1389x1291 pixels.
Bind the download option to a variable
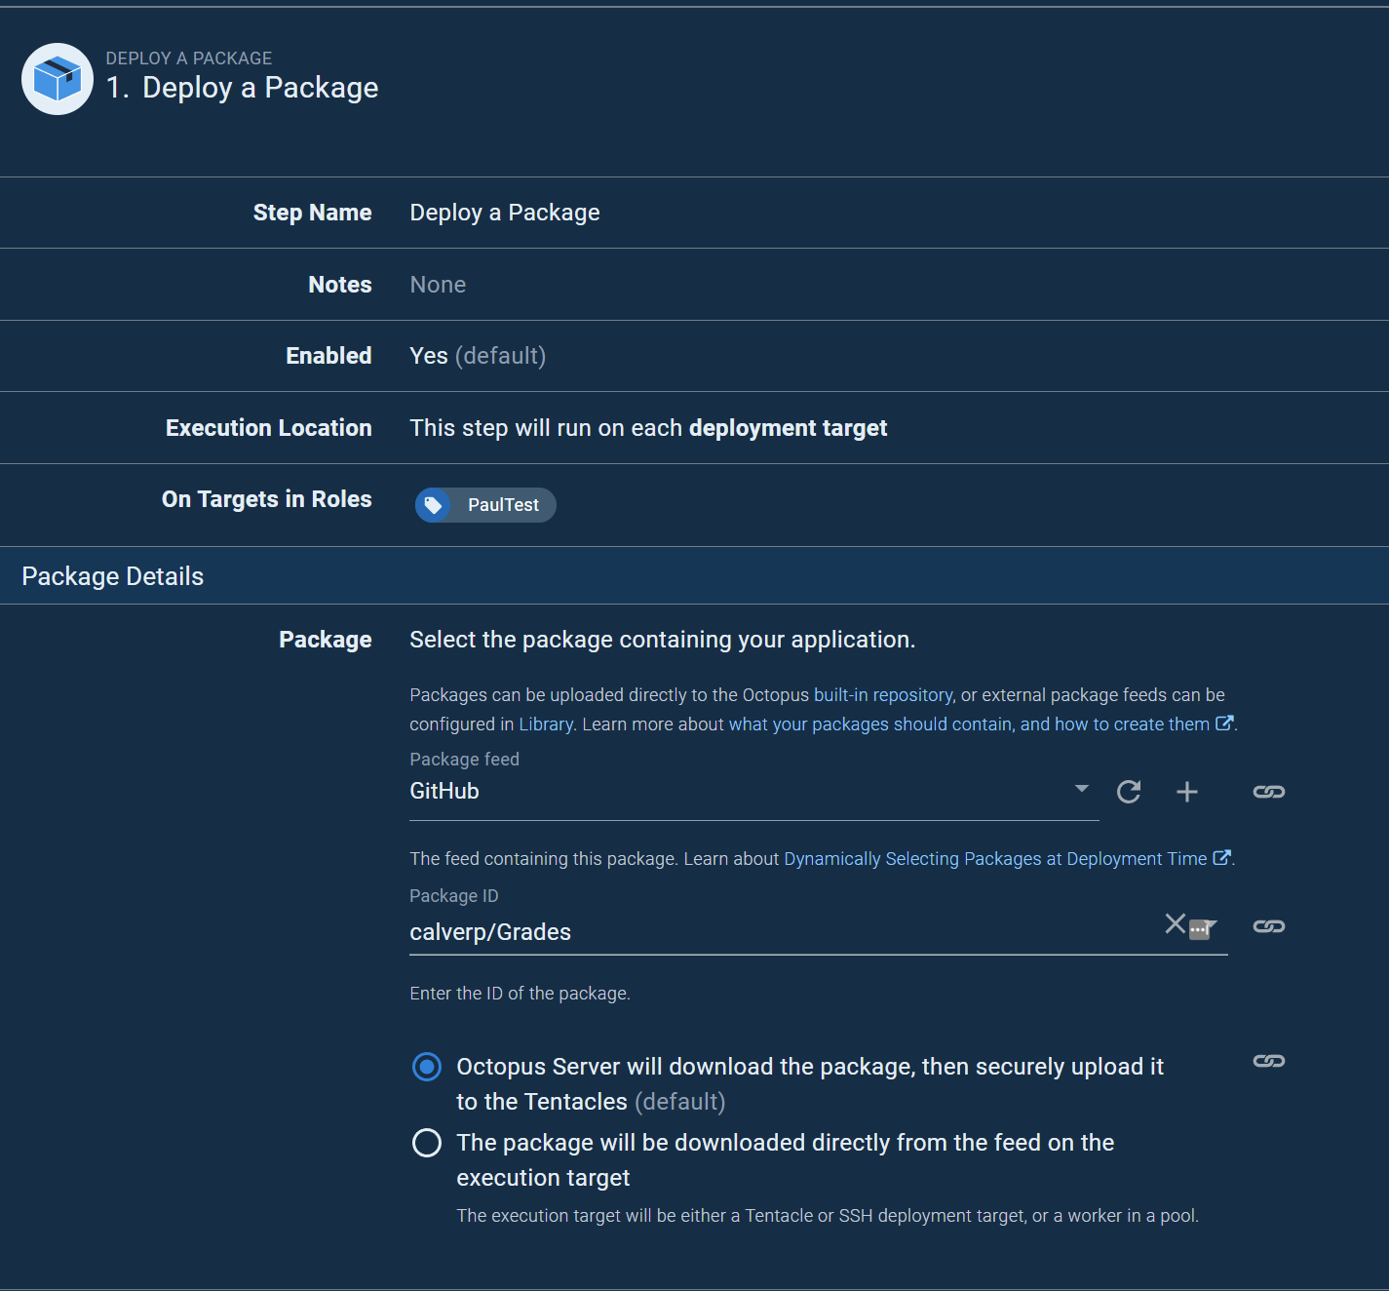tap(1268, 1061)
